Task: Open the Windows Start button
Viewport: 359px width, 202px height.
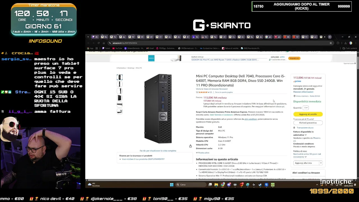Action: click(x=172, y=185)
